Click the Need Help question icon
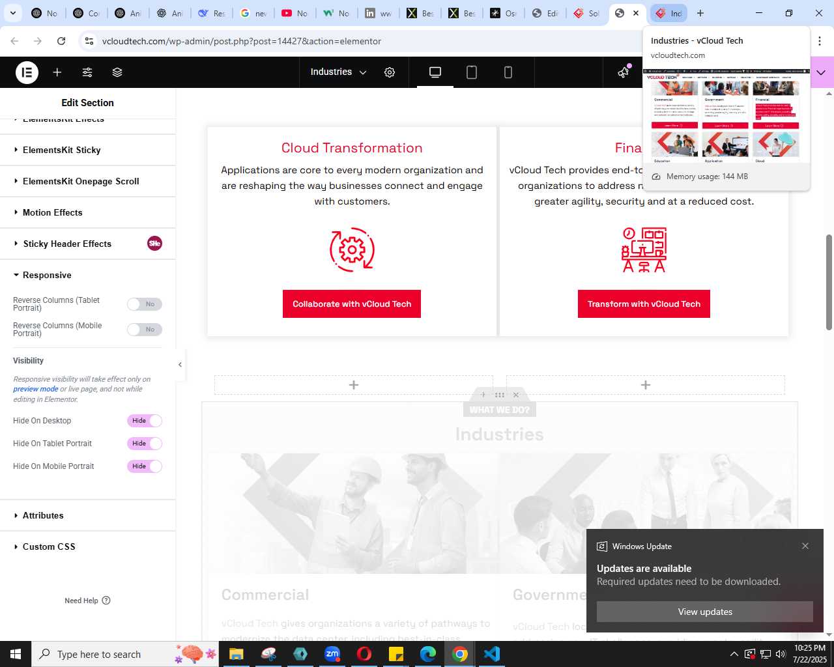This screenshot has height=667, width=834. (x=106, y=601)
